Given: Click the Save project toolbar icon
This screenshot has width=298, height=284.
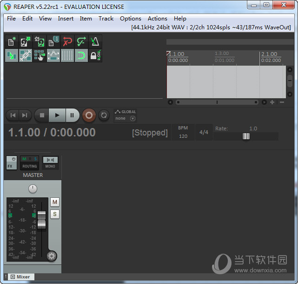Looking at the screenshot, I should 40,41.
